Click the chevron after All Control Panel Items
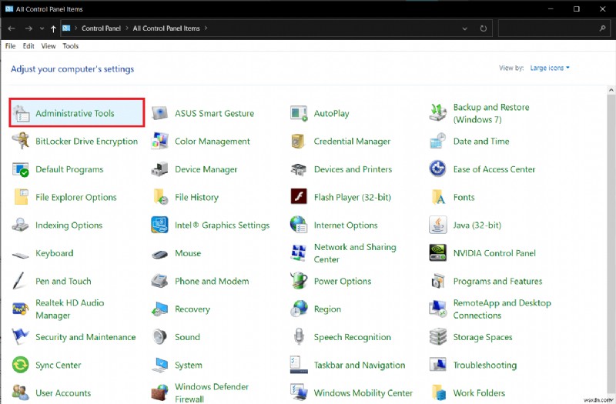 pos(206,28)
